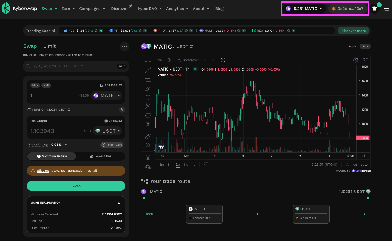Open the USDT token selector dropdown
392x241 pixels.
click(x=108, y=131)
